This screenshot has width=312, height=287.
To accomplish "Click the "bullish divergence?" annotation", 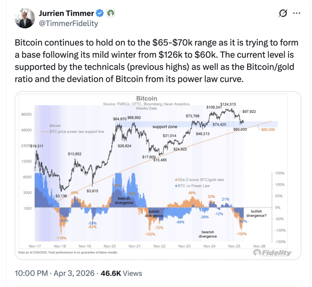I will [x=258, y=213].
